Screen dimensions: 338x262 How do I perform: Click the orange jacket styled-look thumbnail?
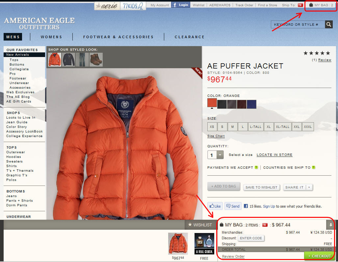(55, 59)
